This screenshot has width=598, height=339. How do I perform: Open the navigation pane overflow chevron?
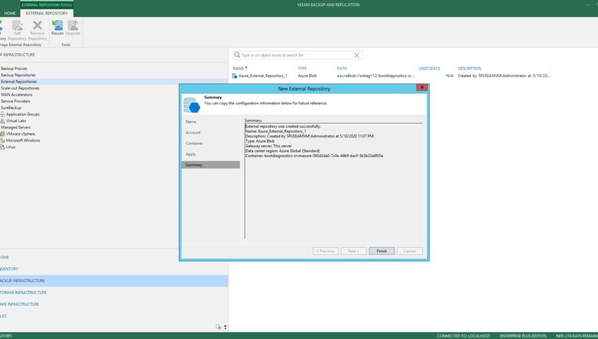(x=225, y=327)
